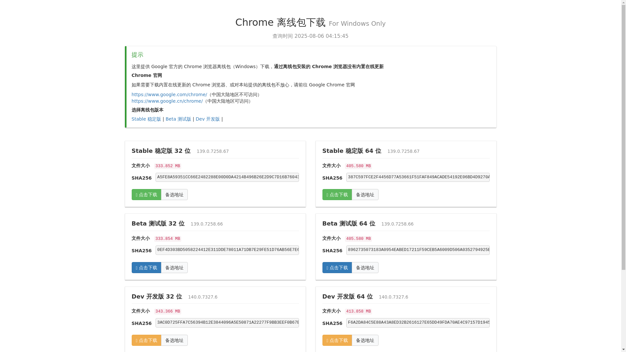626x352 pixels.
Task: Jump to Dev 开发版 section link
Action: [208, 119]
